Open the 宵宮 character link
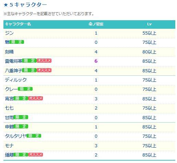 (9, 99)
